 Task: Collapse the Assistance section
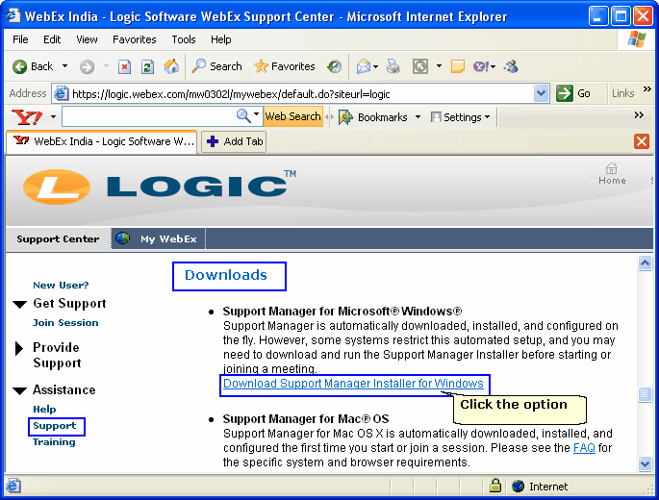20,390
